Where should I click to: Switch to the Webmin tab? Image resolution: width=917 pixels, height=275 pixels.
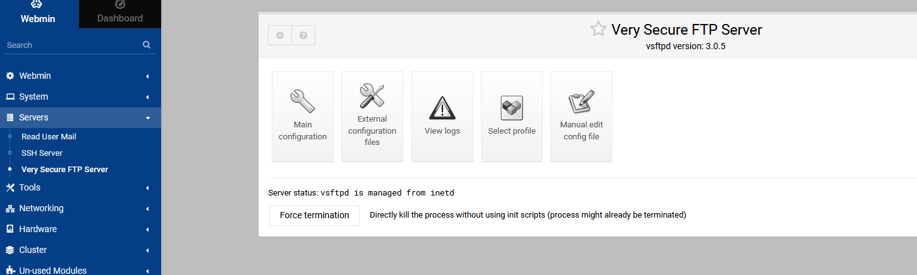(x=38, y=13)
